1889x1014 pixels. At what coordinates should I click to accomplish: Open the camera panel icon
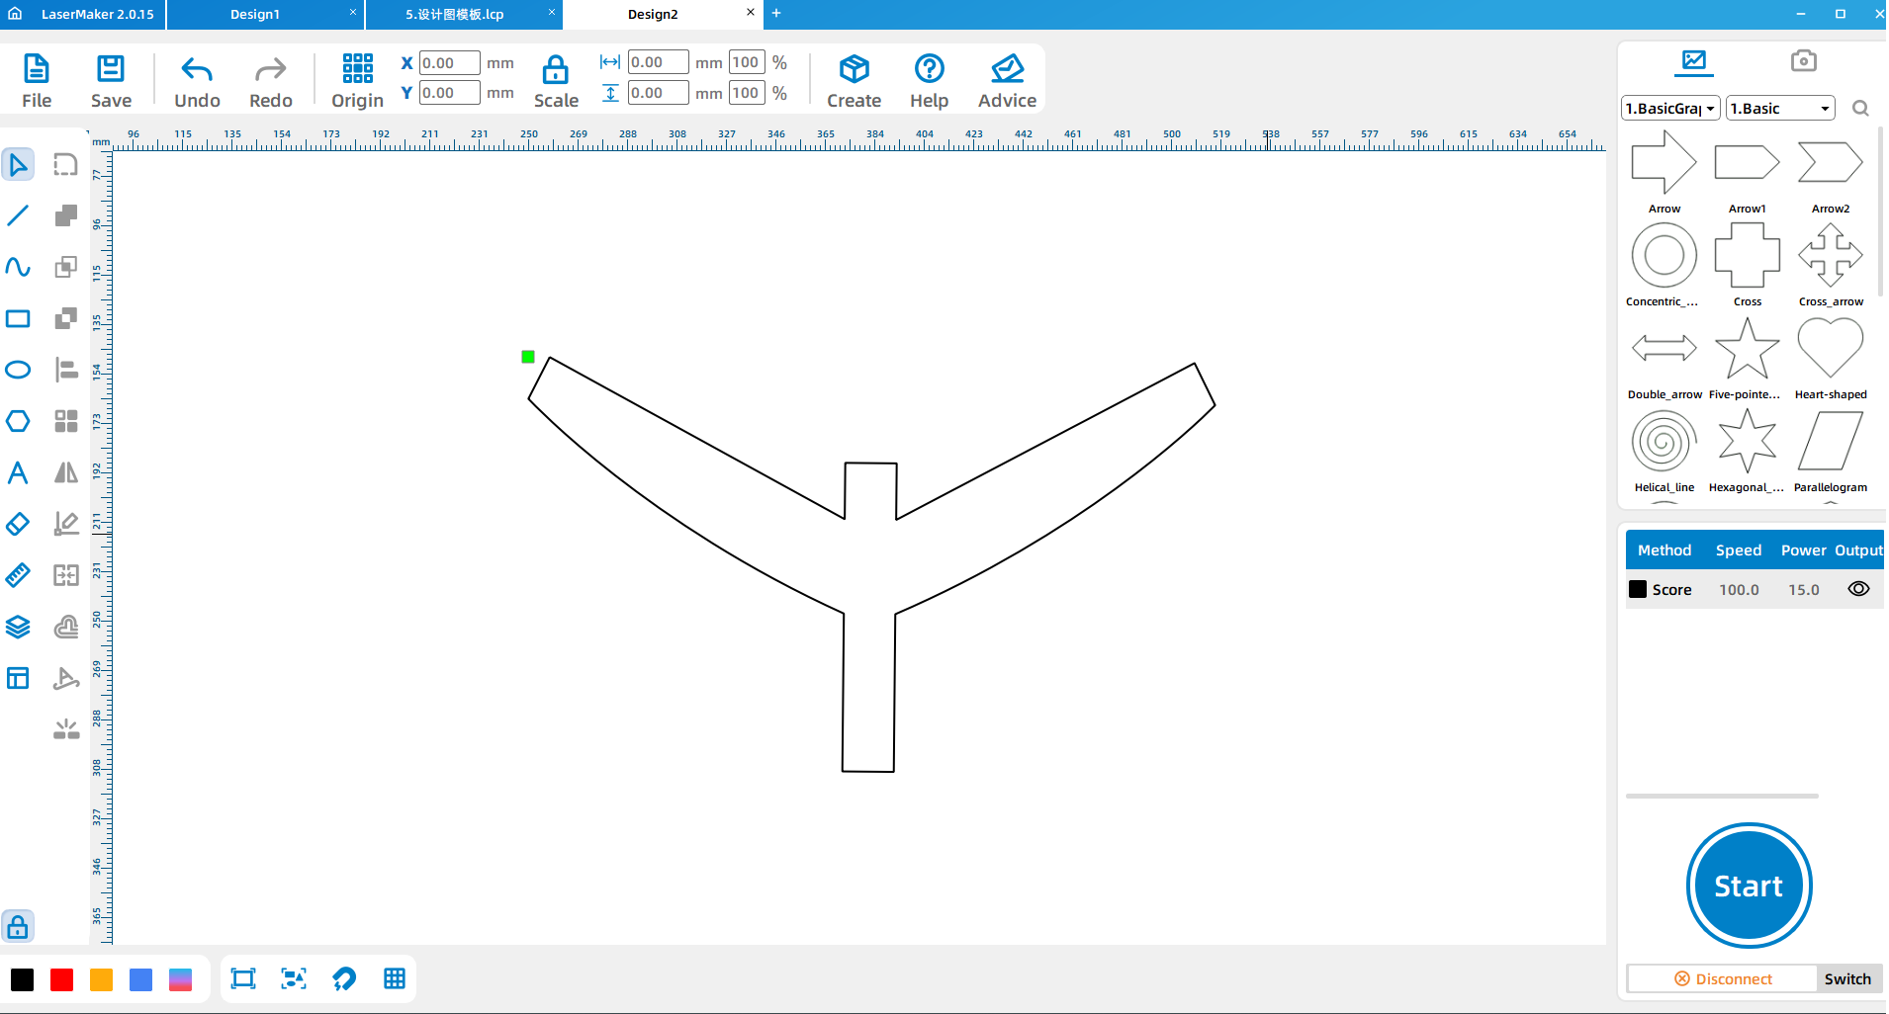click(x=1803, y=61)
